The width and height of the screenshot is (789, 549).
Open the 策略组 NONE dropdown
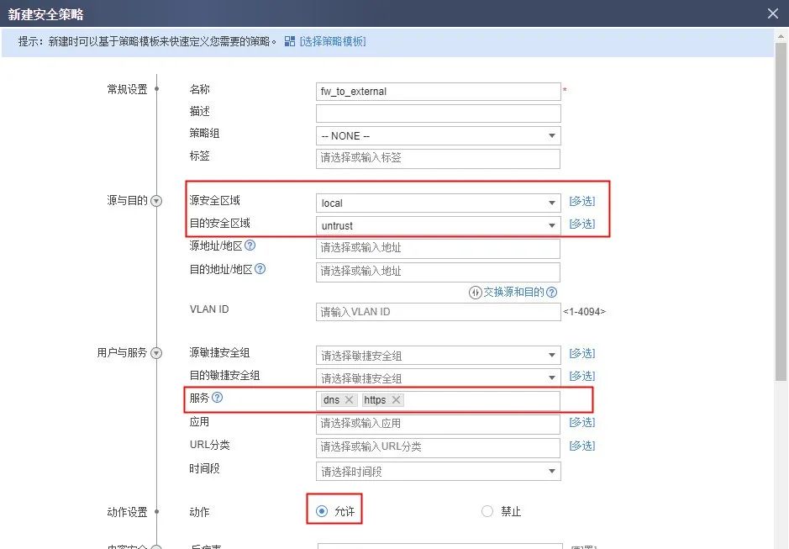pyautogui.click(x=439, y=136)
